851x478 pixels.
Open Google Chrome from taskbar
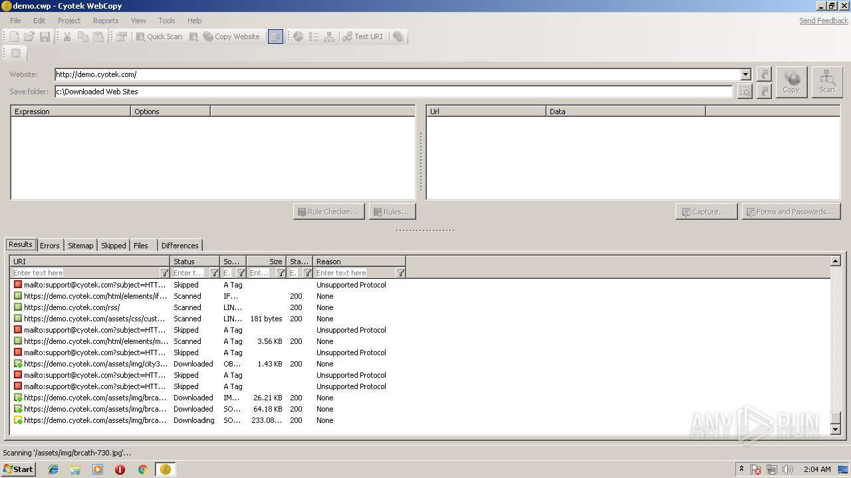[x=142, y=469]
